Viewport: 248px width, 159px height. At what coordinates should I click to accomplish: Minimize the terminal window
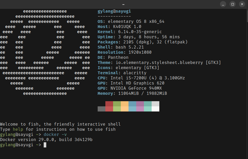(x=223, y=4)
